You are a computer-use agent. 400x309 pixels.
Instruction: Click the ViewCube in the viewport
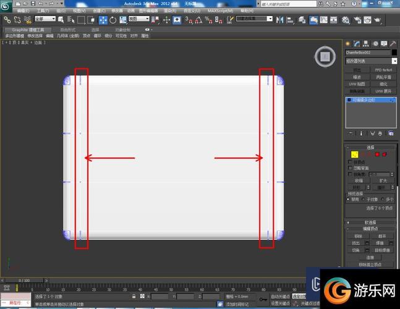click(x=325, y=56)
